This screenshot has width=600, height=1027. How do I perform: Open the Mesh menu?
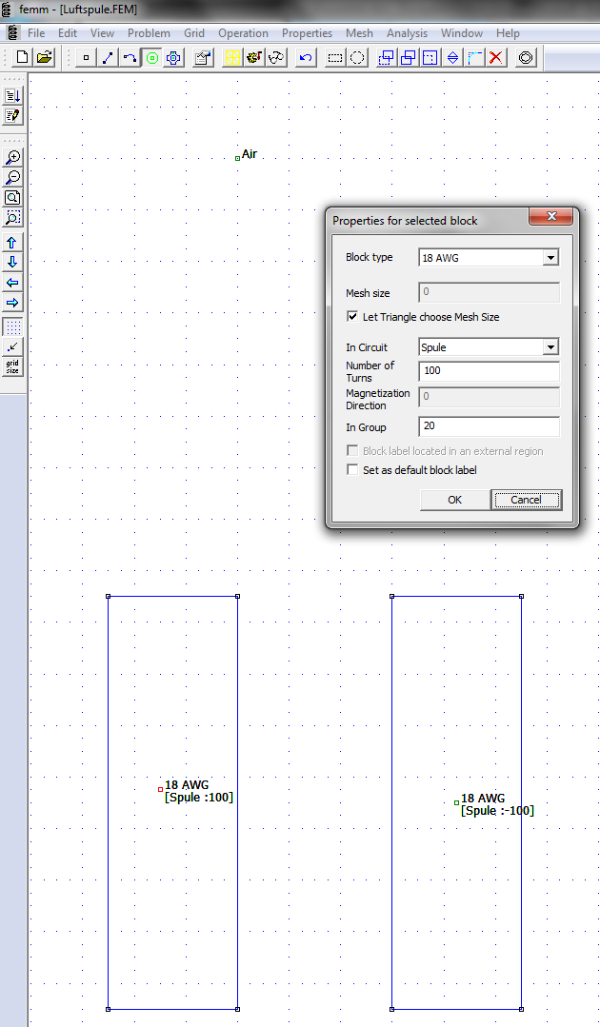(x=359, y=32)
